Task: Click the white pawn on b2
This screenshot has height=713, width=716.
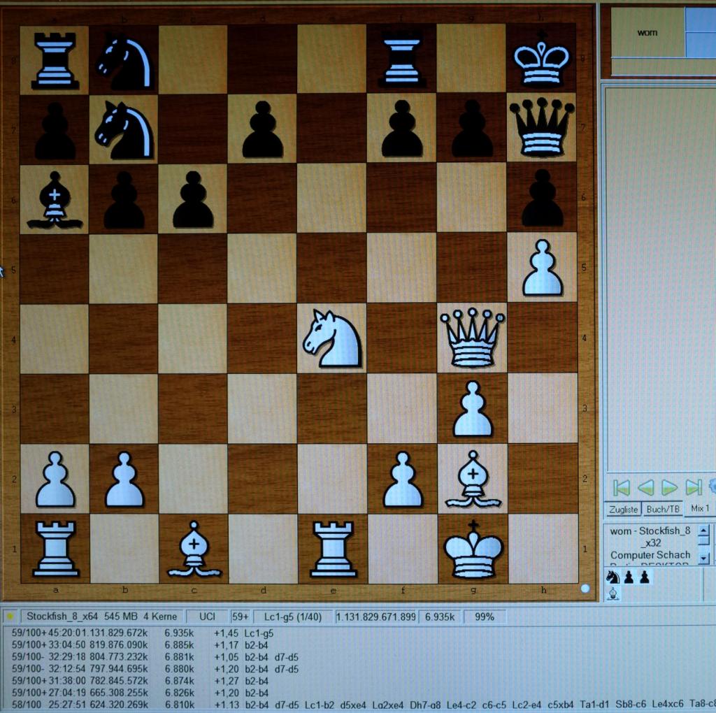Action: click(x=124, y=480)
